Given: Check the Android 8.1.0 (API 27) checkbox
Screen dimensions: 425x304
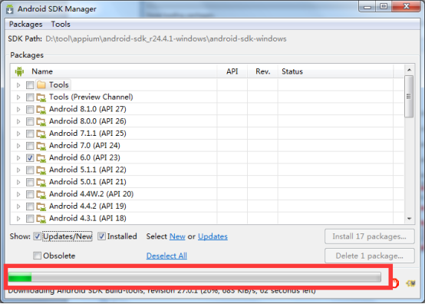Looking at the screenshot, I should [x=30, y=110].
